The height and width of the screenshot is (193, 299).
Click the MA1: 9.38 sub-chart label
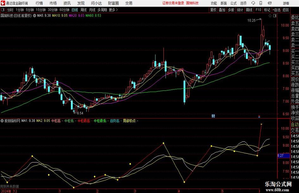coord(28,121)
